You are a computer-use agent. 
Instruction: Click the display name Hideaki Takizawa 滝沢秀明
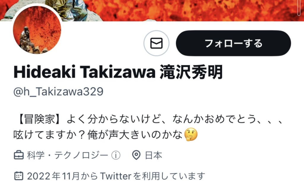[x=118, y=72]
